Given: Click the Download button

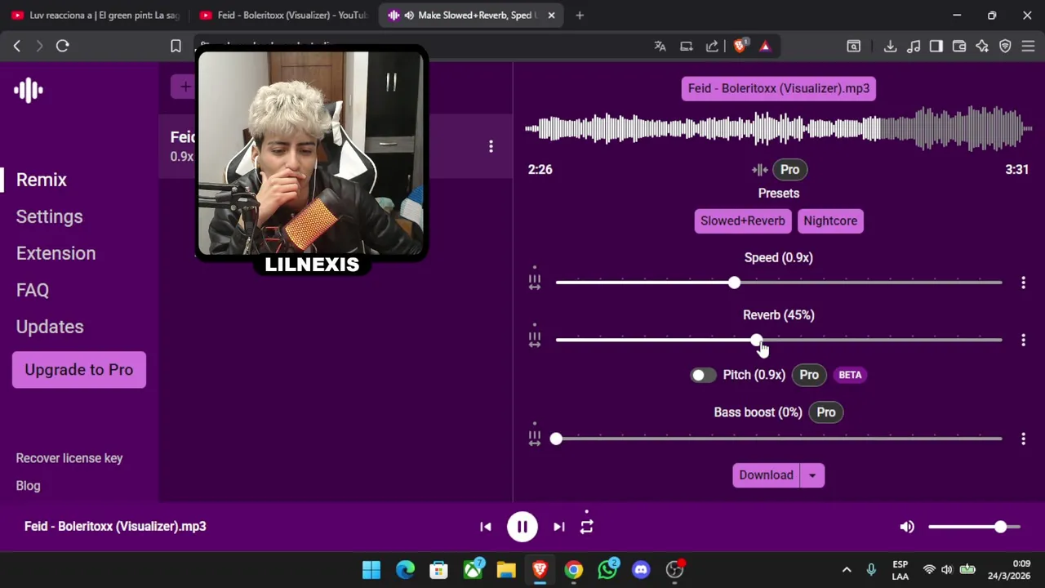Looking at the screenshot, I should [x=766, y=475].
